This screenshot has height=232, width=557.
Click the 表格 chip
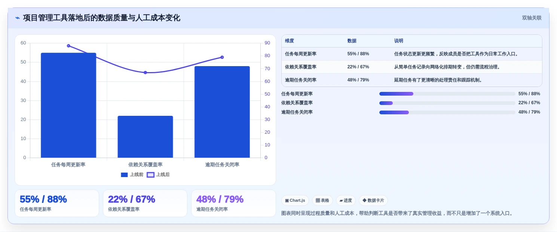coord(322,200)
